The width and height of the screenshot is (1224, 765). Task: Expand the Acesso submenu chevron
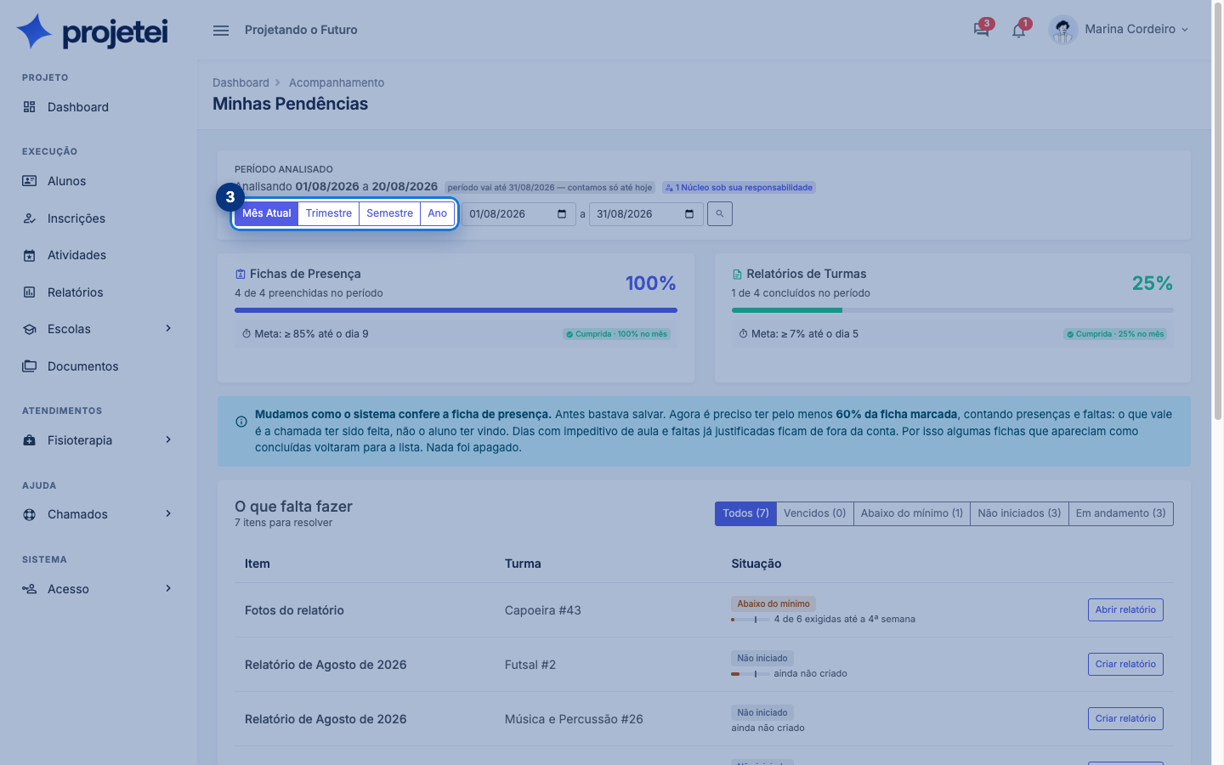pos(168,589)
